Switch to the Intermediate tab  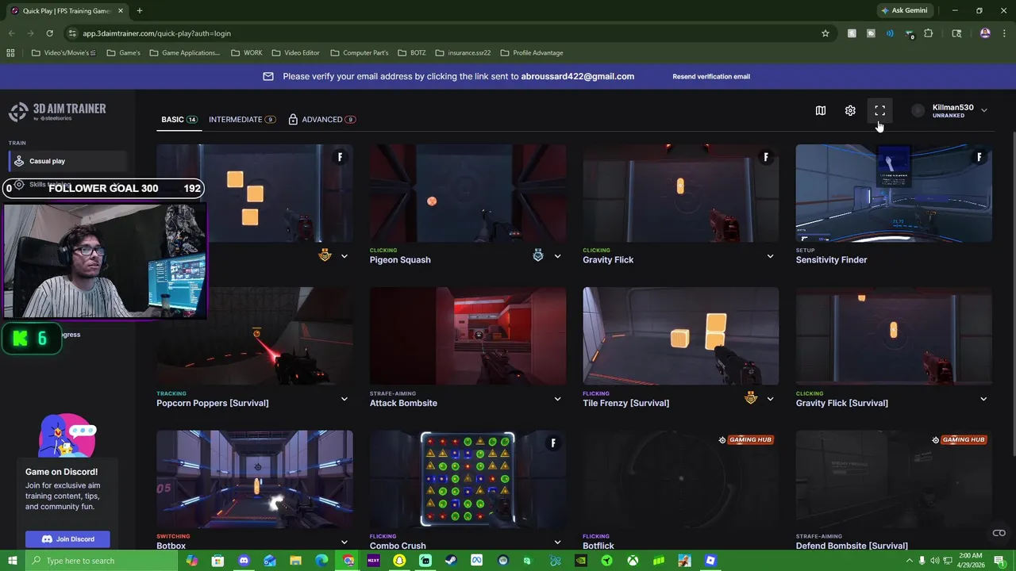pyautogui.click(x=242, y=119)
